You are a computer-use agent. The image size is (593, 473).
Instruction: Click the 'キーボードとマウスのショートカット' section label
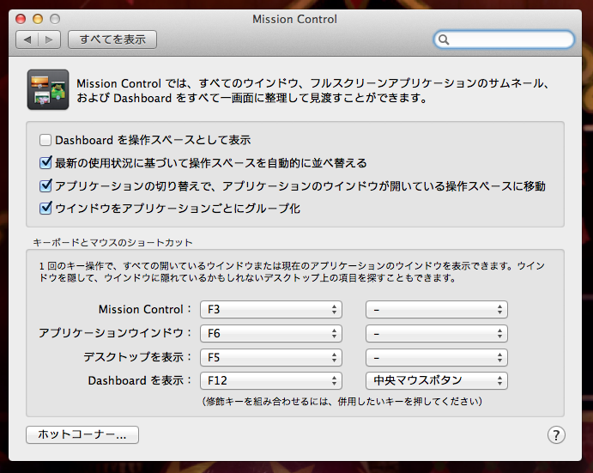point(112,242)
